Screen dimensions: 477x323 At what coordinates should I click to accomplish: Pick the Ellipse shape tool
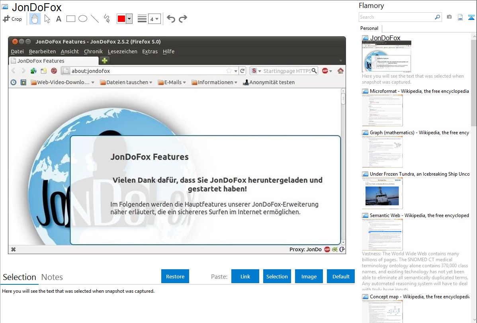tap(83, 19)
